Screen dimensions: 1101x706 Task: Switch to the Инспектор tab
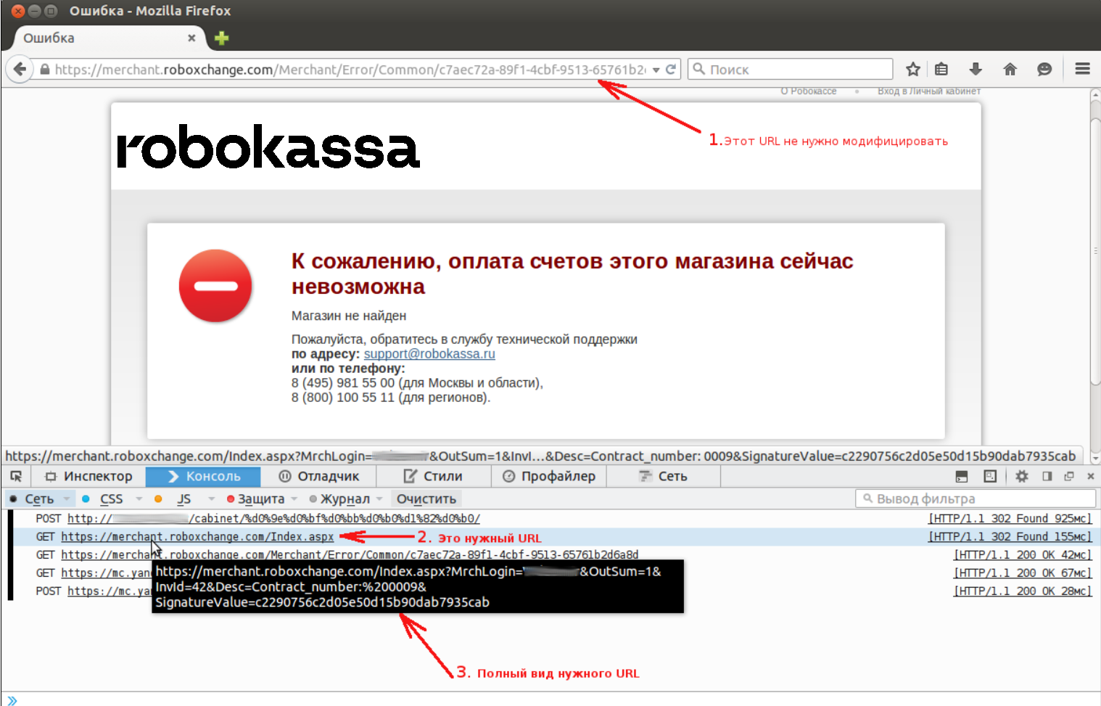tap(88, 476)
